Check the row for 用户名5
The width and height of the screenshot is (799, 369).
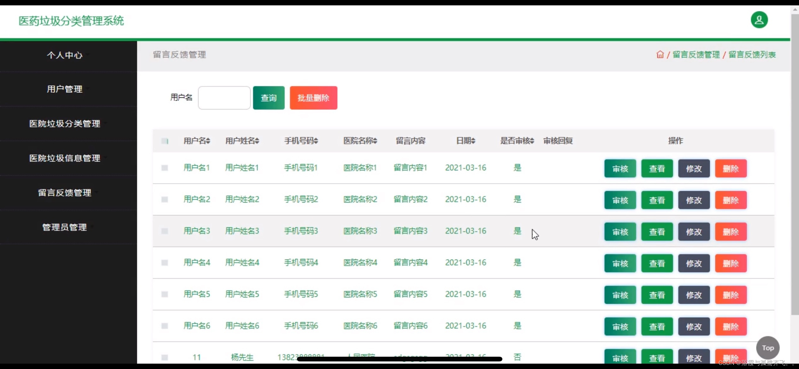pyautogui.click(x=165, y=294)
